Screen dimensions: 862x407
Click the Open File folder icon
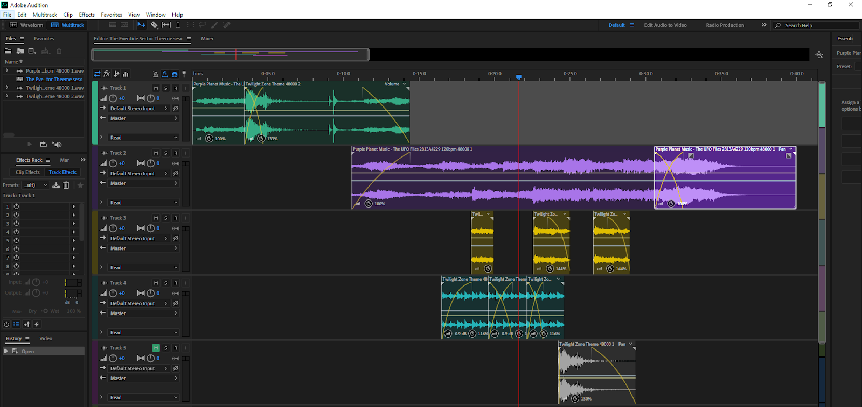8,51
